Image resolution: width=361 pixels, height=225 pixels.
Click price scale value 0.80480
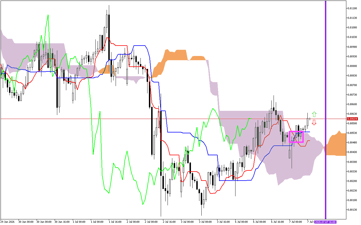(x=353, y=142)
